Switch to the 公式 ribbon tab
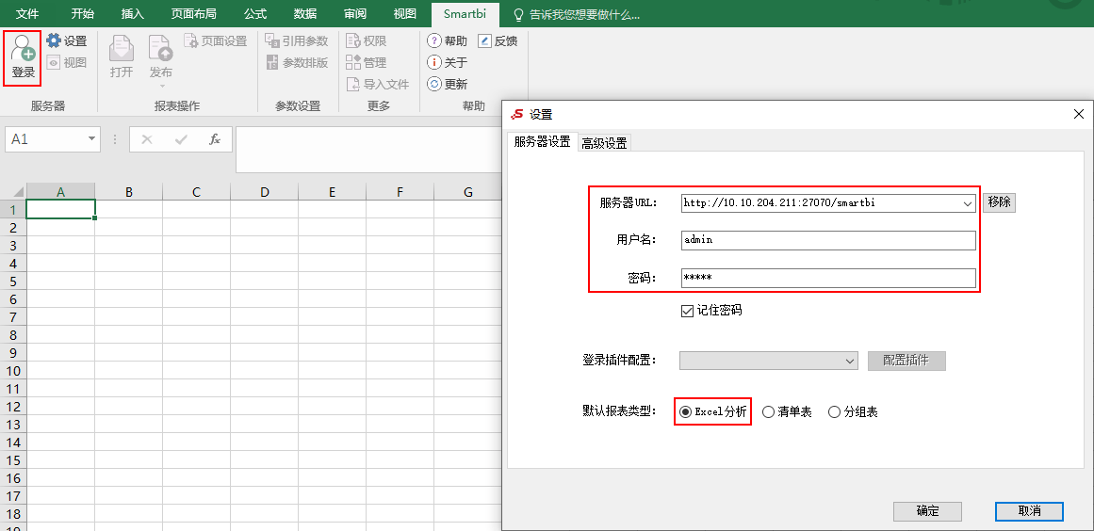This screenshot has width=1094, height=531. tap(255, 14)
